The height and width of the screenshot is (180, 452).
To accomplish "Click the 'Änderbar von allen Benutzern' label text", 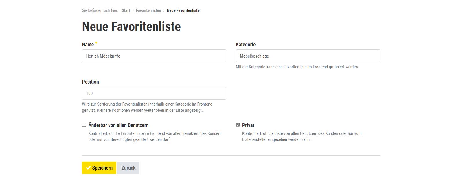I will coord(118,125).
